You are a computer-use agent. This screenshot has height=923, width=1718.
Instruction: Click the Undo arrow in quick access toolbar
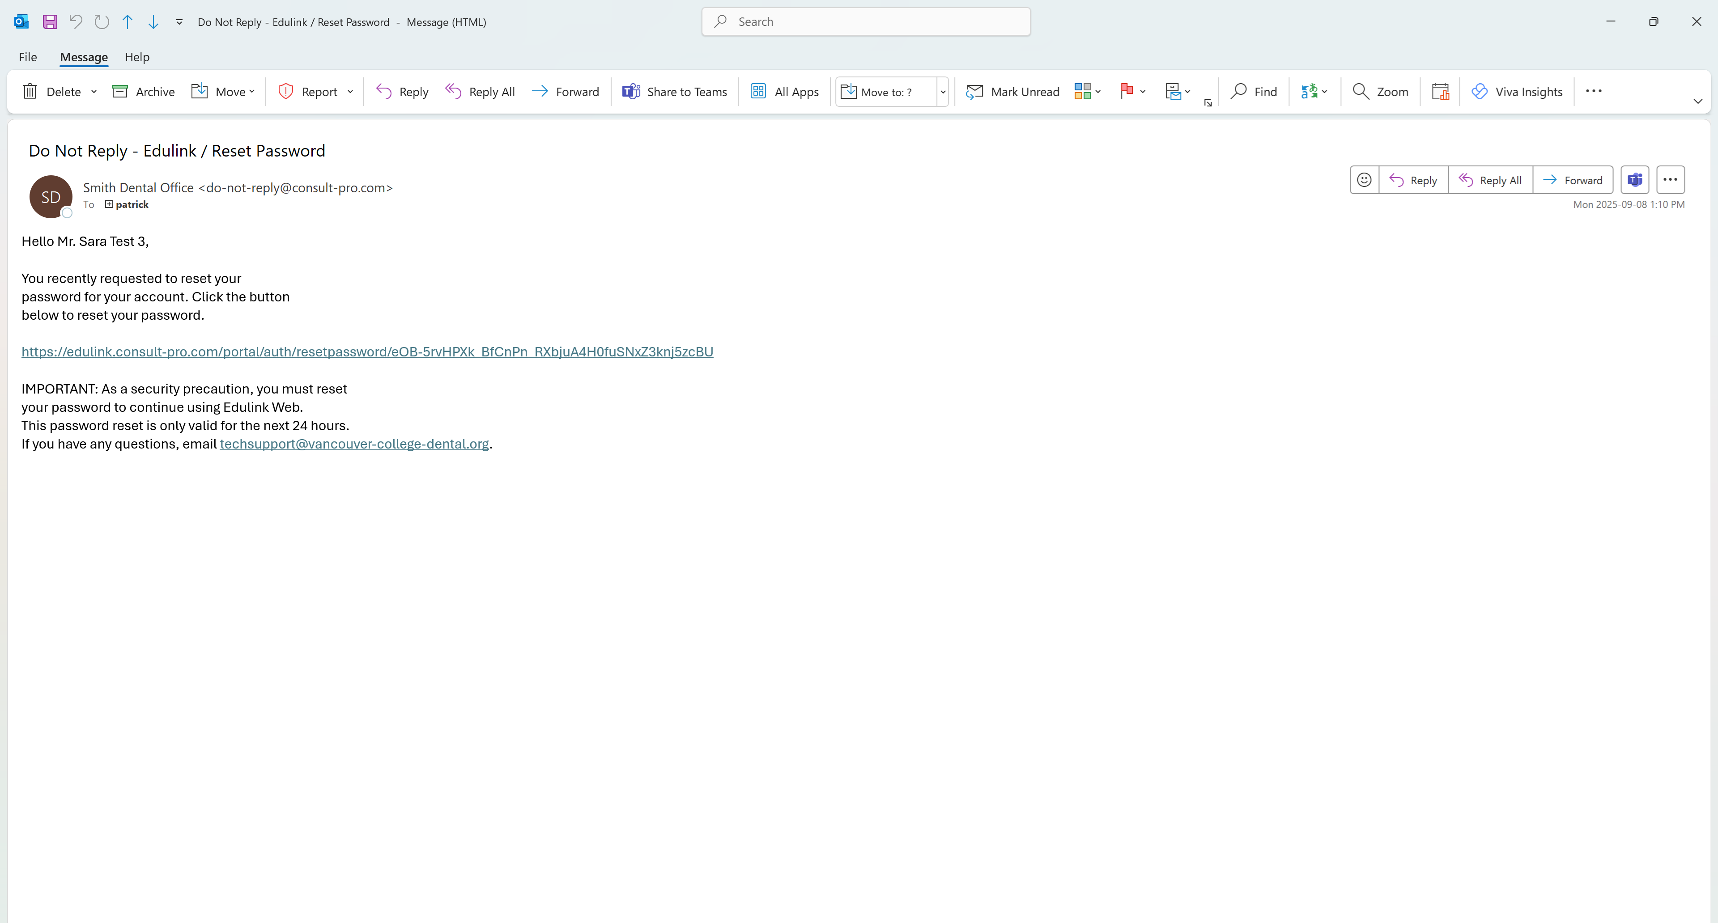coord(76,21)
